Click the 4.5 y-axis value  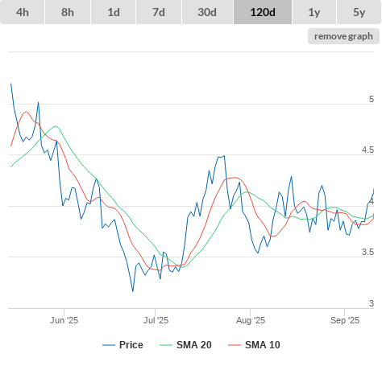point(367,150)
